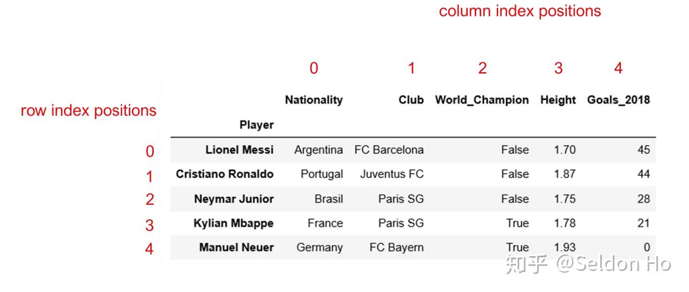Click the Height column header
The width and height of the screenshot is (689, 292).
point(558,100)
